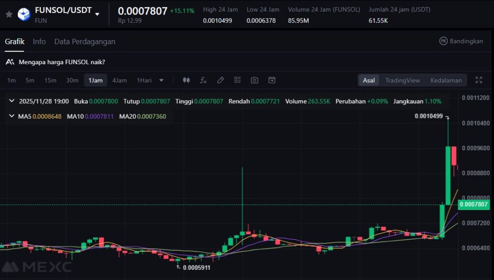
Task: Collapse the OHLC data row chevron
Action: pyautogui.click(x=12, y=101)
